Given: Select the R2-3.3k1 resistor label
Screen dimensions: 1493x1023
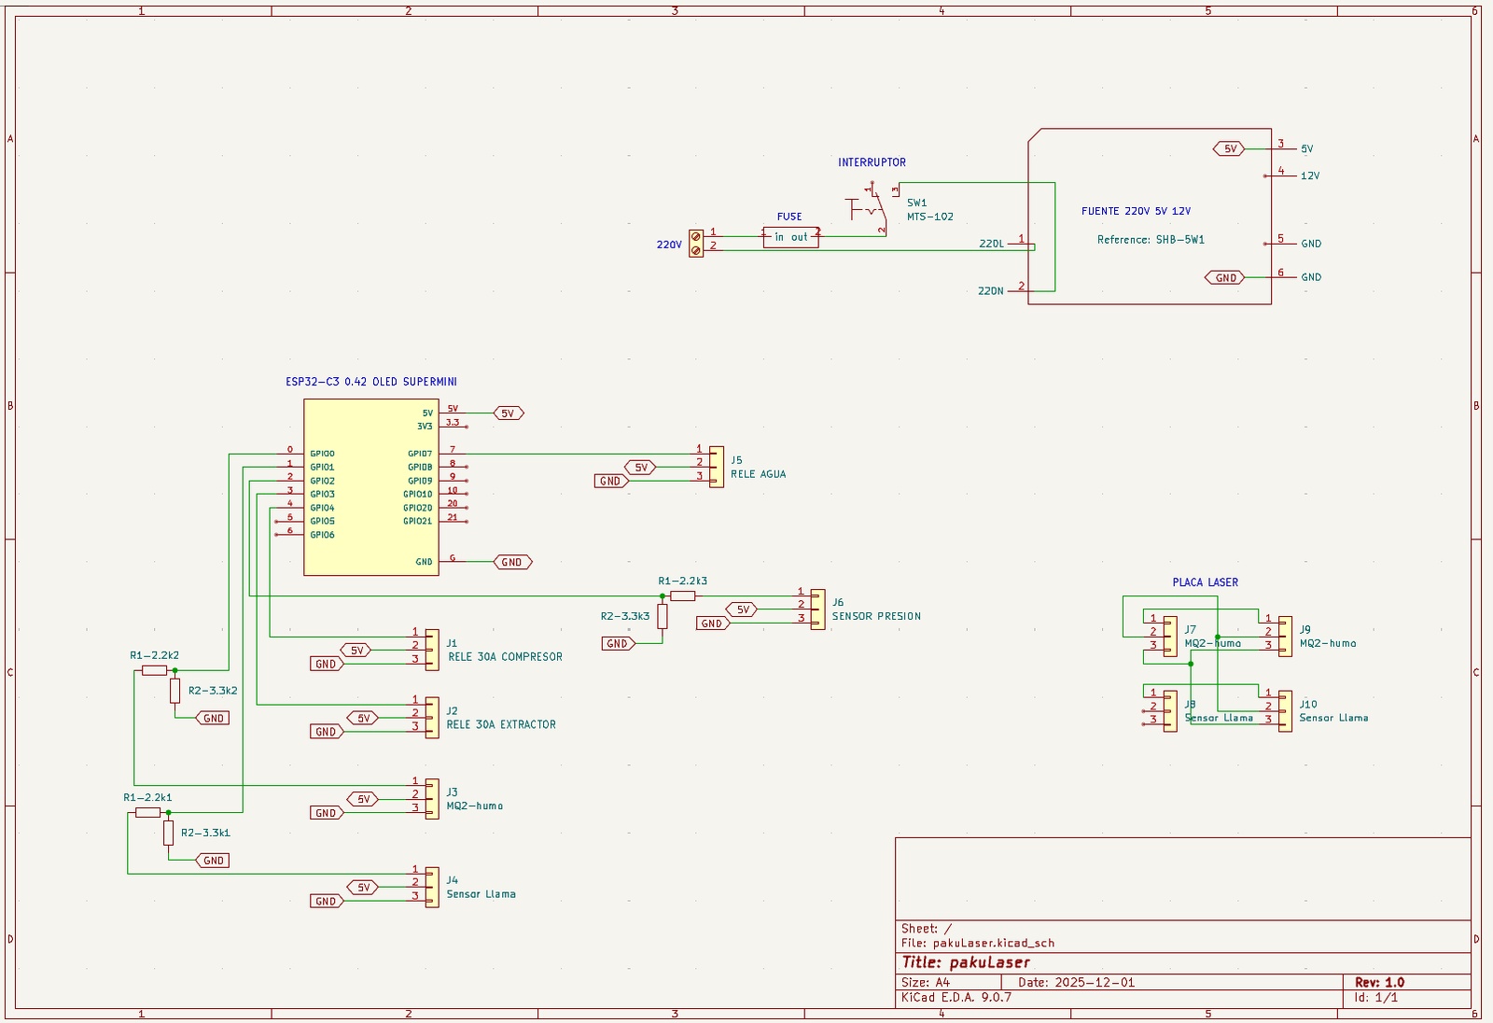Looking at the screenshot, I should 205,833.
